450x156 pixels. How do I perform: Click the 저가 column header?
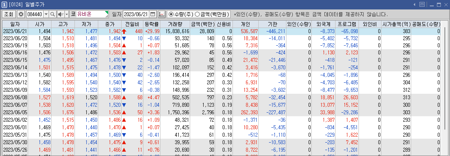coord(86,24)
